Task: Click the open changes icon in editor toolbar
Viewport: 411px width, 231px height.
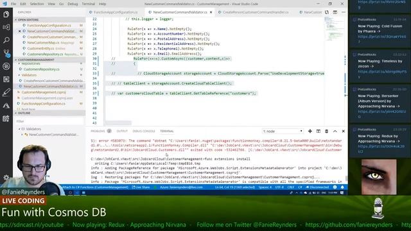Action: click(327, 12)
